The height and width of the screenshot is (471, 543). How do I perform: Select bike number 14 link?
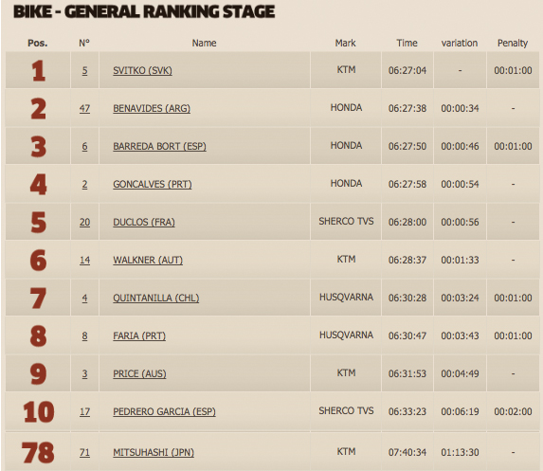84,260
